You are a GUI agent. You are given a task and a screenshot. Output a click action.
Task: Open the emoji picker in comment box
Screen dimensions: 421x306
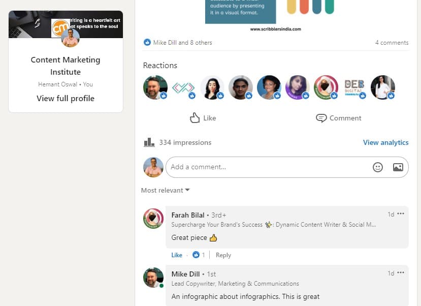point(377,167)
